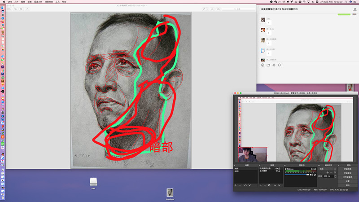The width and height of the screenshot is (359, 202).
Task: Click the markup pen icon in Preview
Action: [x=204, y=9]
